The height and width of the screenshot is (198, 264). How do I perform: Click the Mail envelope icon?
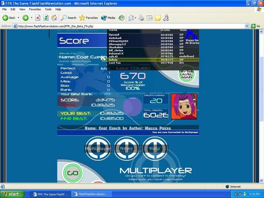(131, 18)
